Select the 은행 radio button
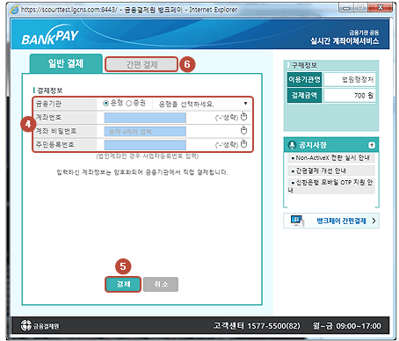This screenshot has height=341, width=399. (106, 103)
